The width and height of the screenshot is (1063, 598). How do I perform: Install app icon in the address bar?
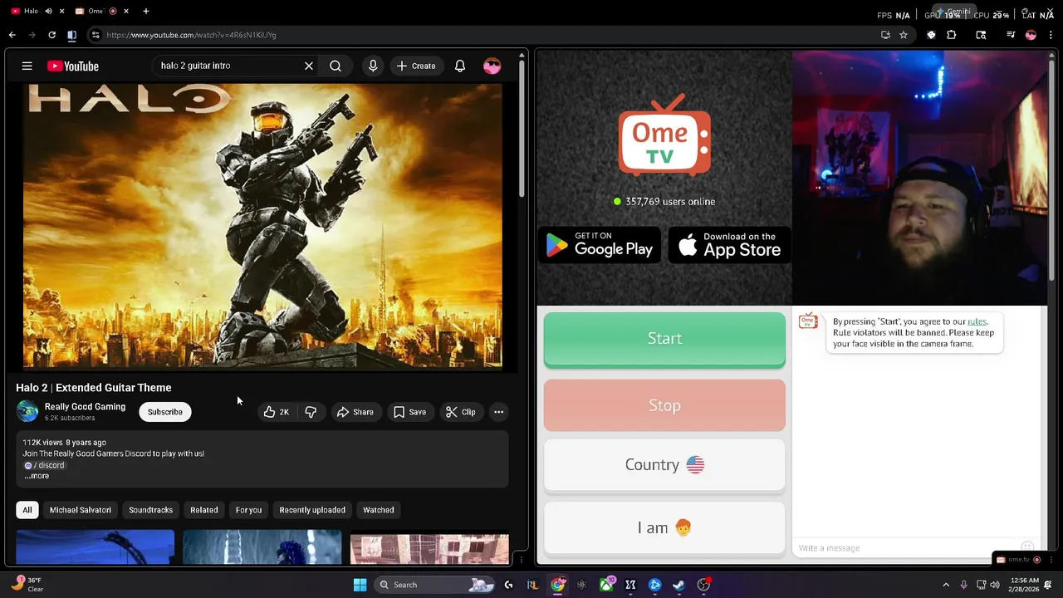[885, 35]
